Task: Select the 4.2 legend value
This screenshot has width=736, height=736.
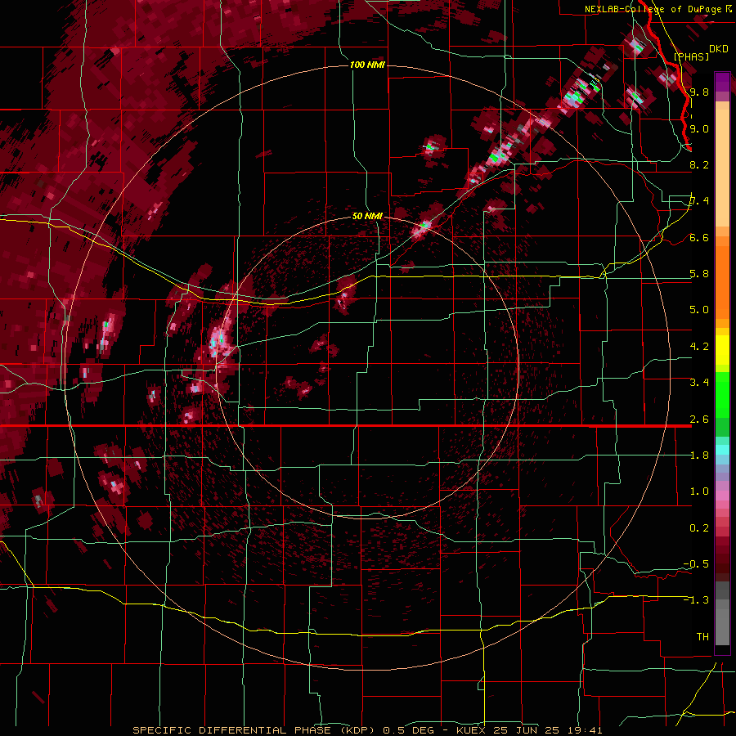Action: tap(699, 346)
